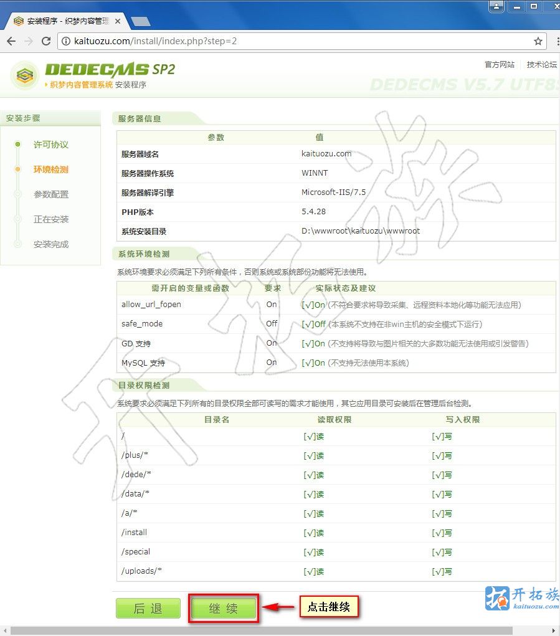Image resolution: width=560 pixels, height=636 pixels.
Task: Close the 安装程序 browser tab
Action: [118, 21]
